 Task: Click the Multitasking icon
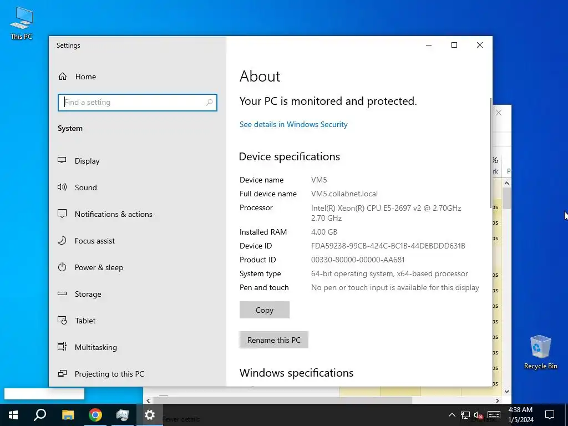click(x=62, y=347)
